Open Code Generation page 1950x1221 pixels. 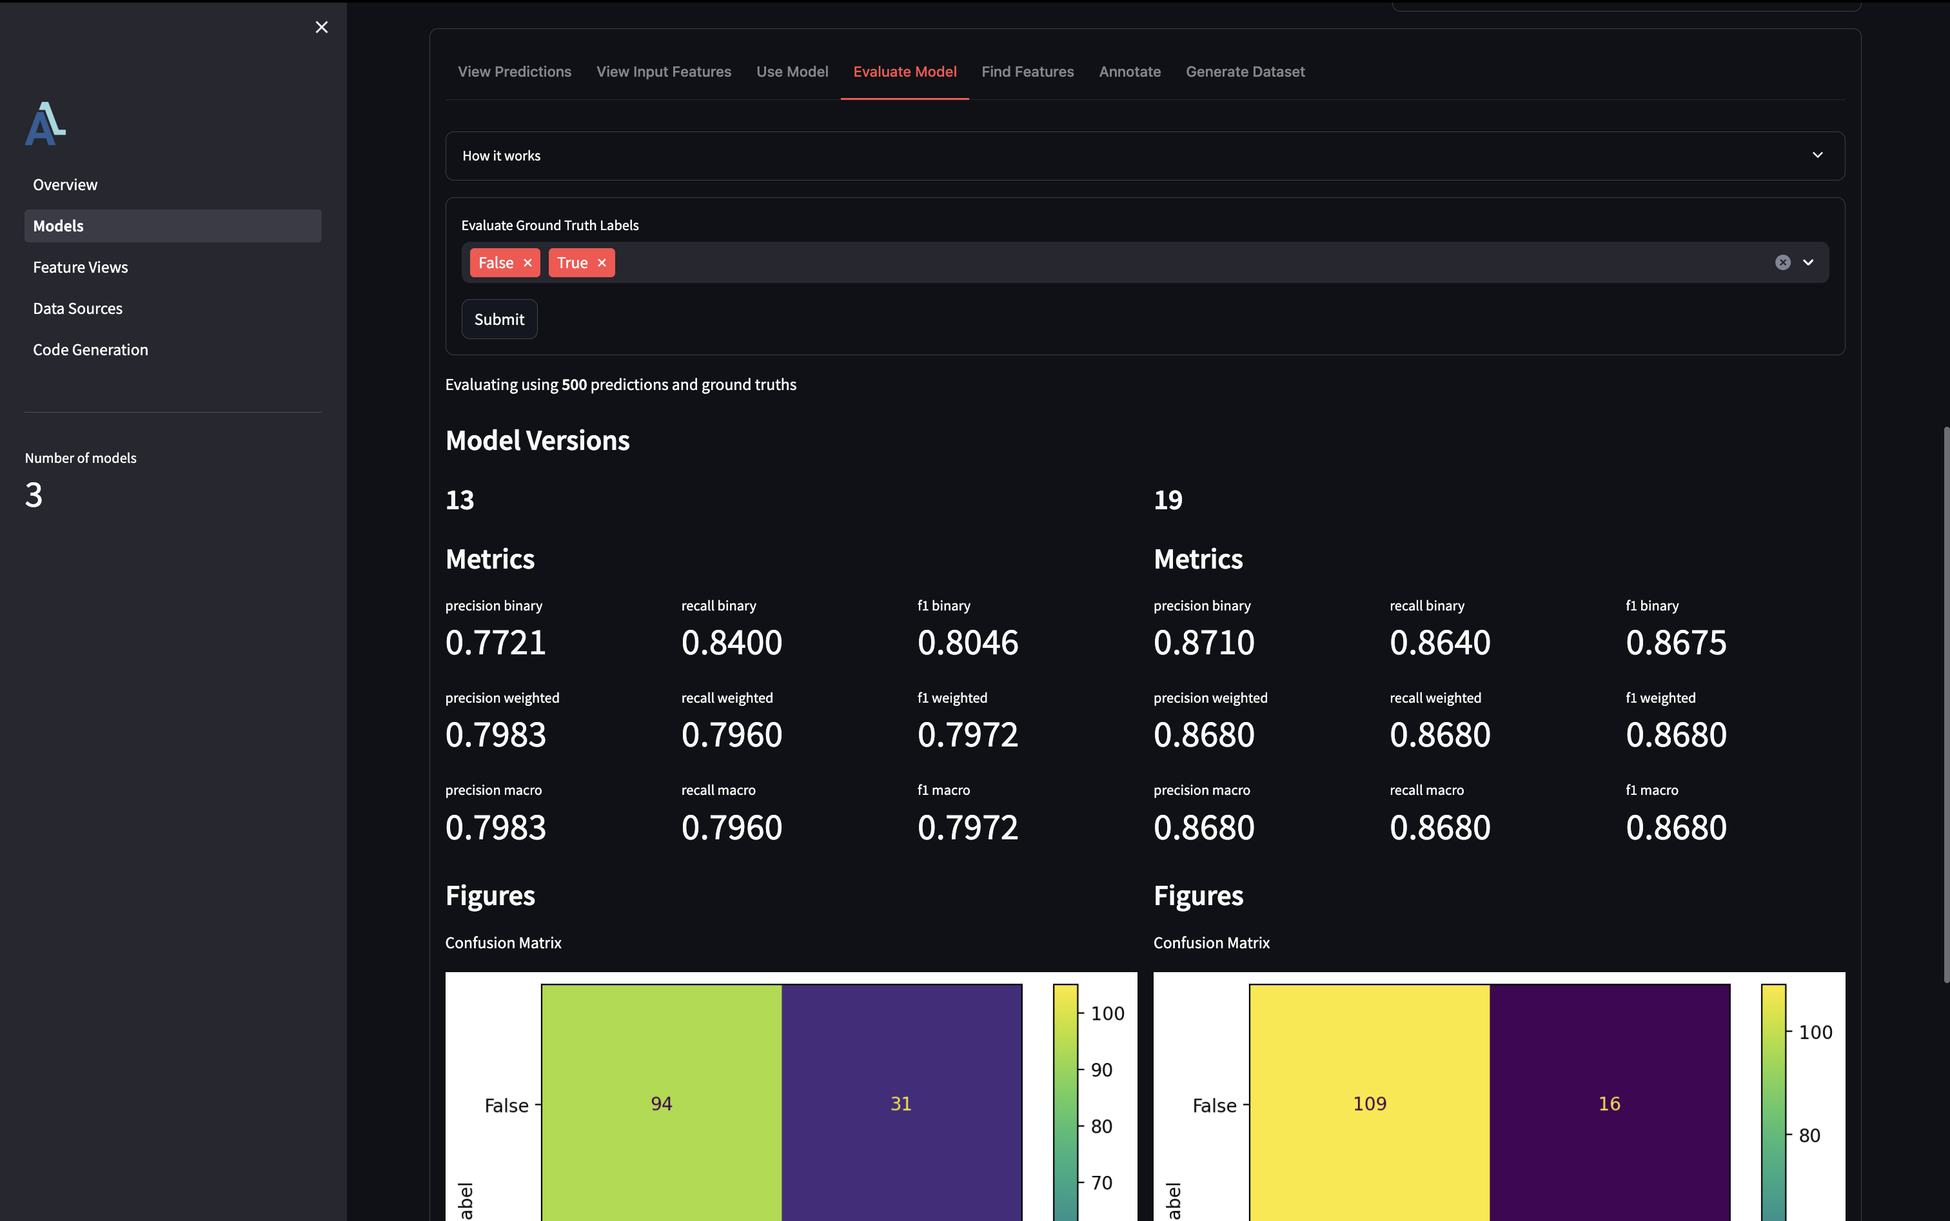[x=90, y=349]
